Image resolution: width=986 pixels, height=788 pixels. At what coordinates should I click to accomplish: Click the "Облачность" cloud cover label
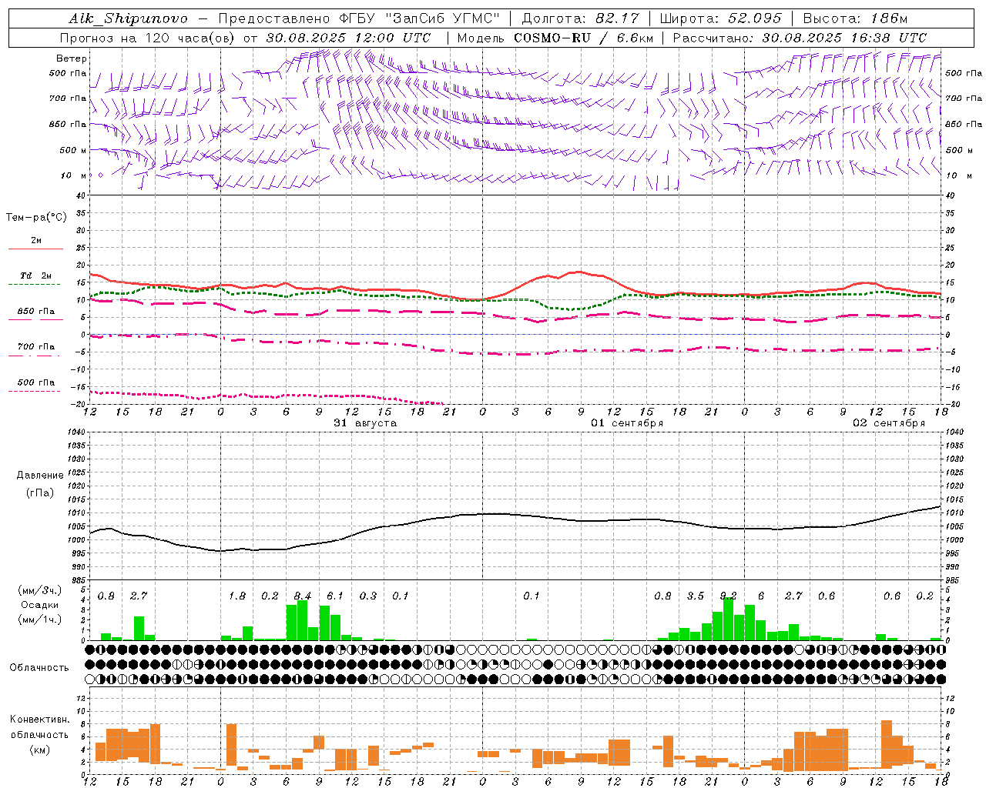coord(39,668)
